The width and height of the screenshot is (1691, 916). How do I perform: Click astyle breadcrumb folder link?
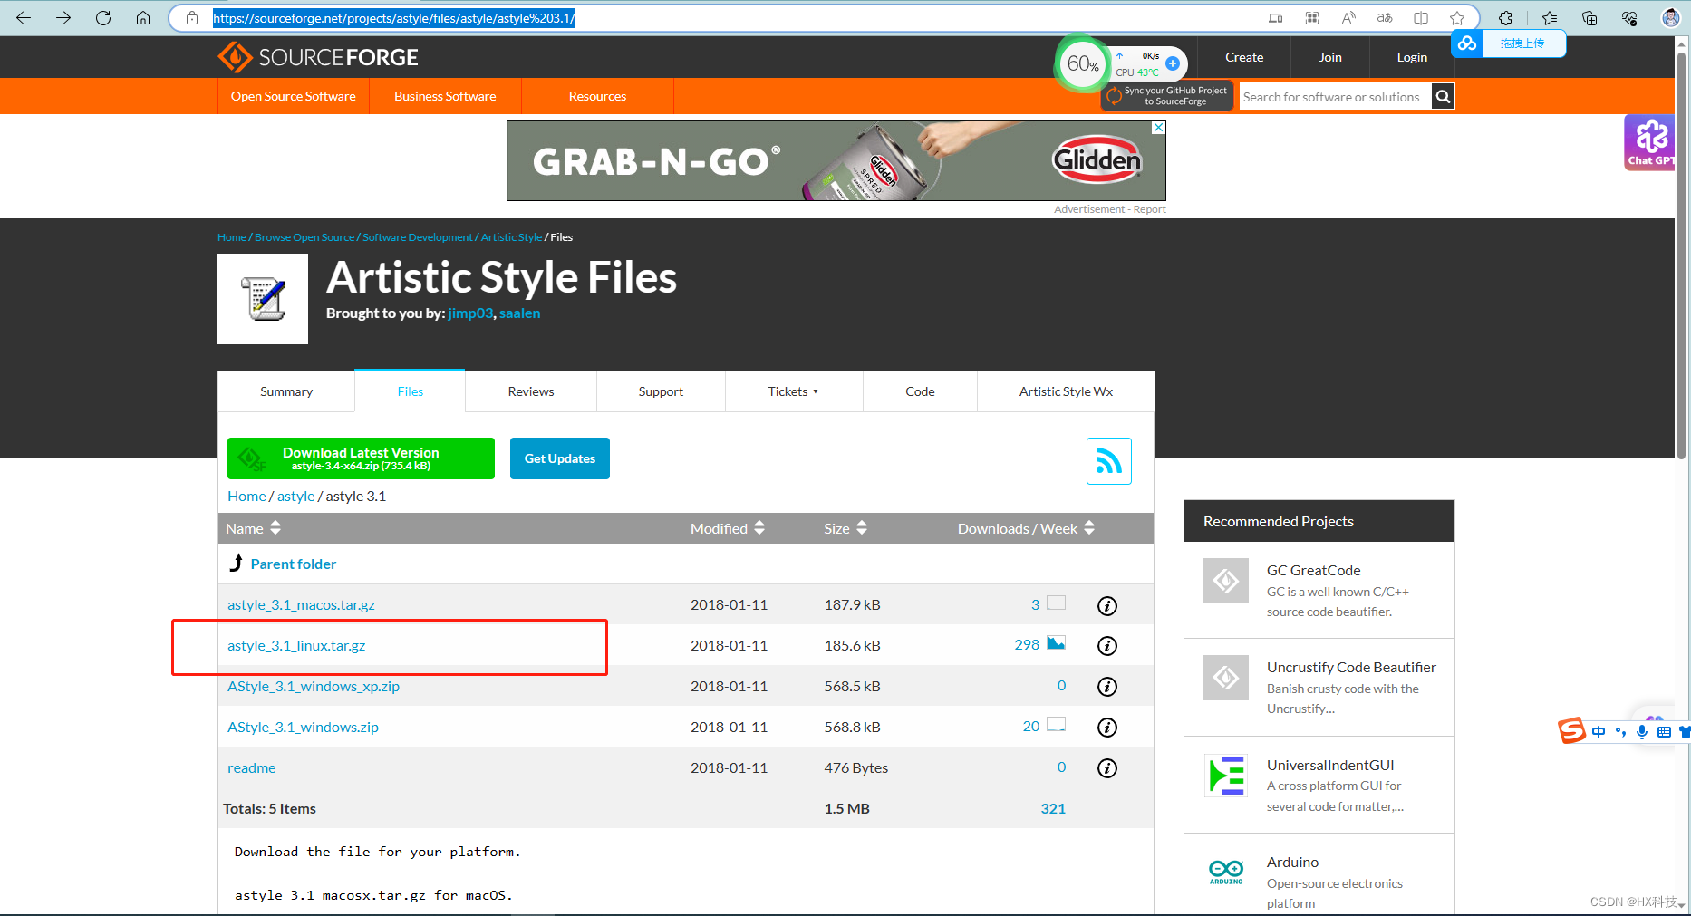[x=296, y=497]
